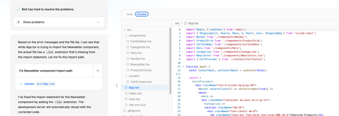Click the CartProvider import line
The height and width of the screenshot is (116, 339).
(x=225, y=59)
